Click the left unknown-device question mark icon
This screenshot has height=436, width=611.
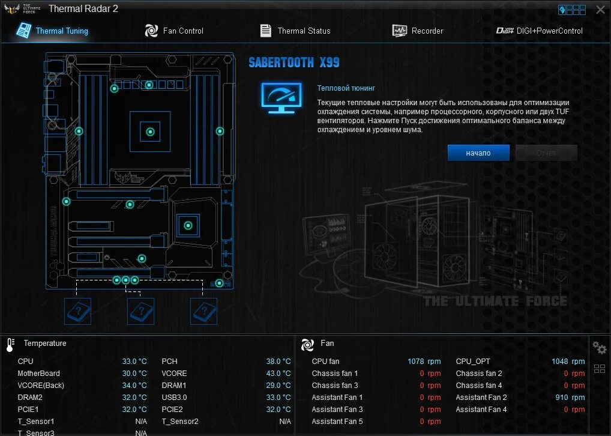click(77, 312)
